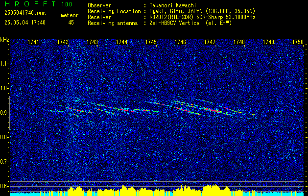Click the observer name Takanori Kawachi

coord(172,5)
